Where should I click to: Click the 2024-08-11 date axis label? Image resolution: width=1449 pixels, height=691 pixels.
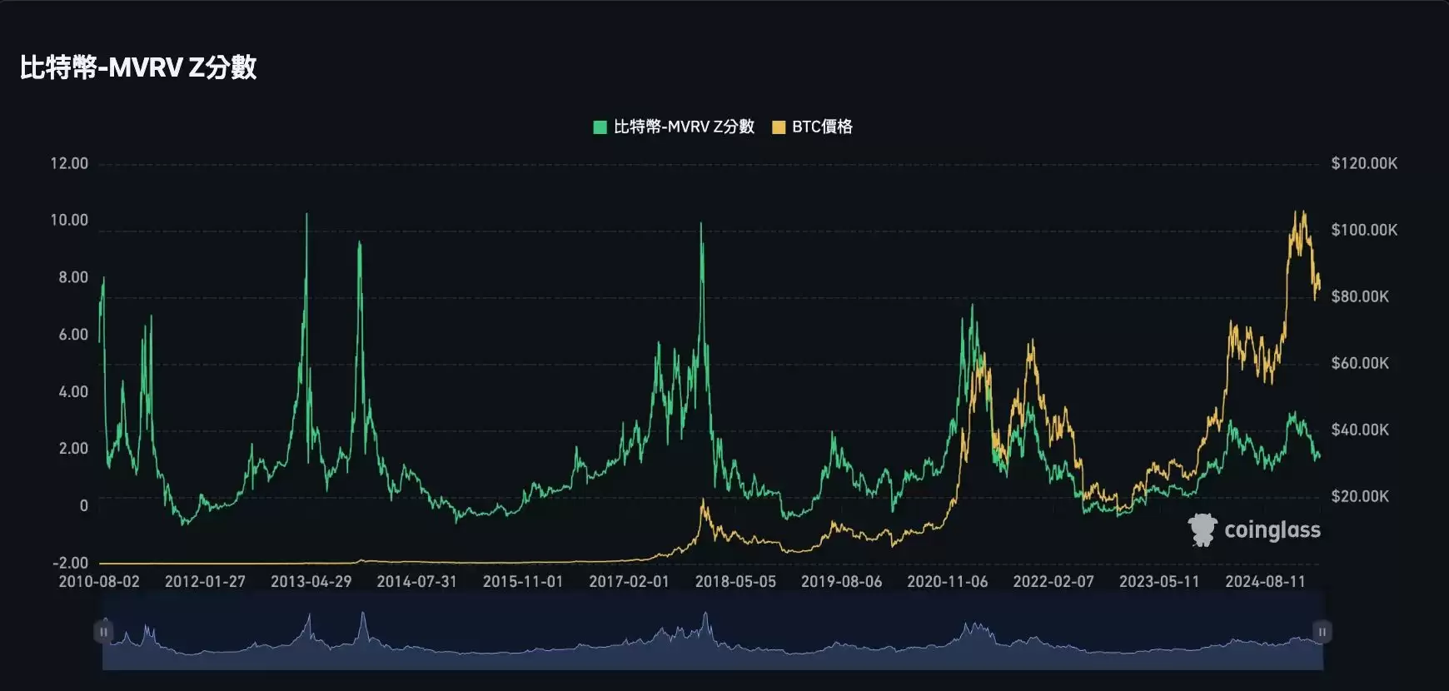(1265, 582)
